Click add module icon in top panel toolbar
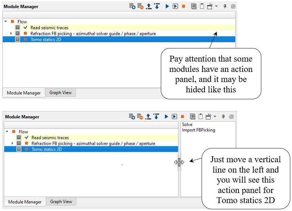This screenshot has width=292, height=211. coord(133,7)
